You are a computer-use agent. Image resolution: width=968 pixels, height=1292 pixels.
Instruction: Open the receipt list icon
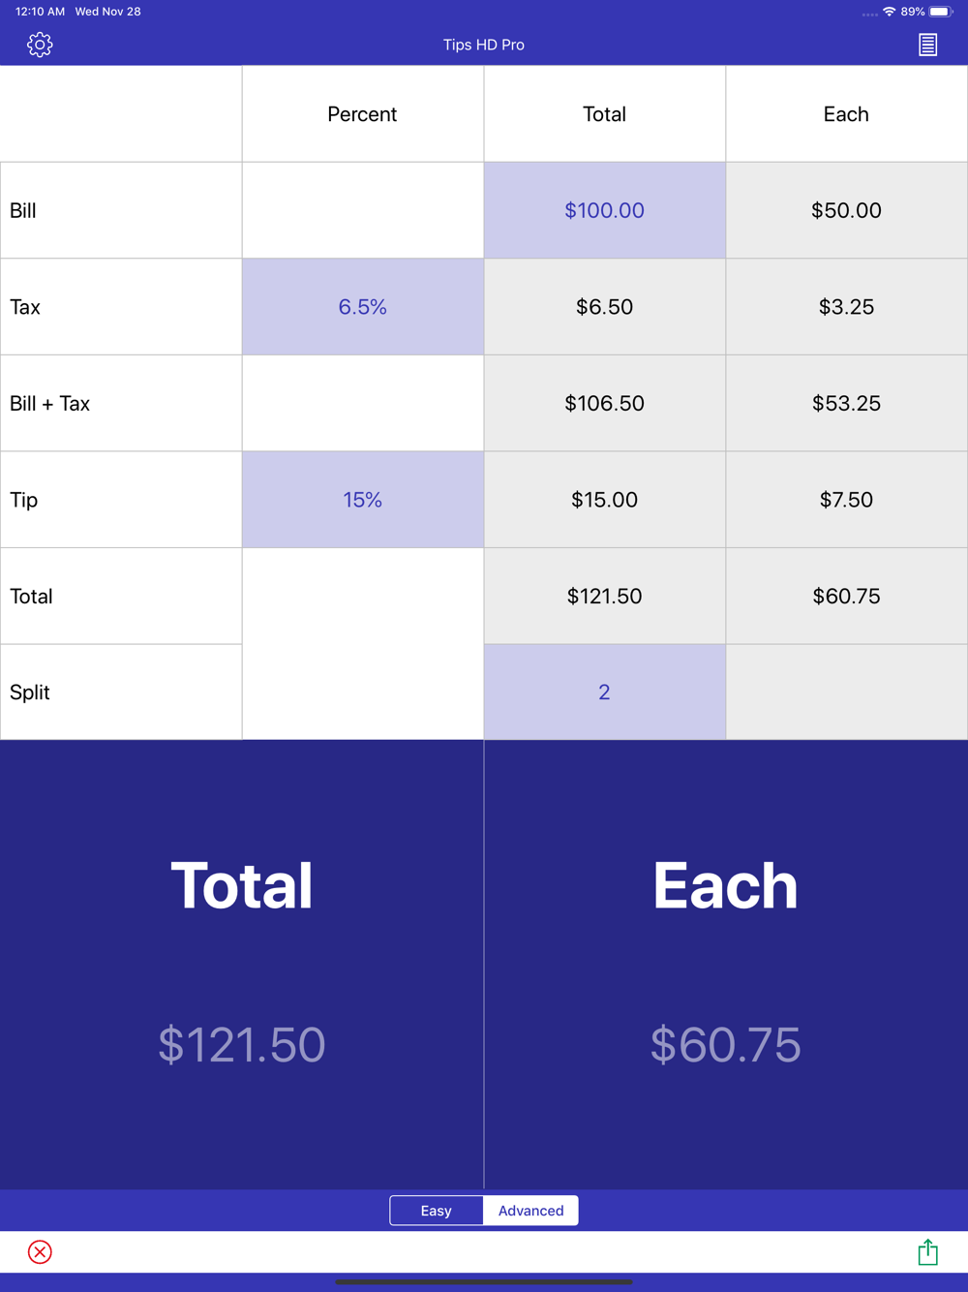tap(927, 45)
